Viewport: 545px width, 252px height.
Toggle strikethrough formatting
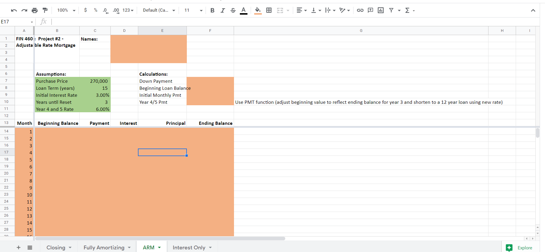pyautogui.click(x=233, y=11)
